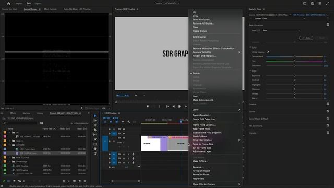Open the Lumetri Color effect dropdown
This screenshot has height=188, width=334.
tap(280, 19)
